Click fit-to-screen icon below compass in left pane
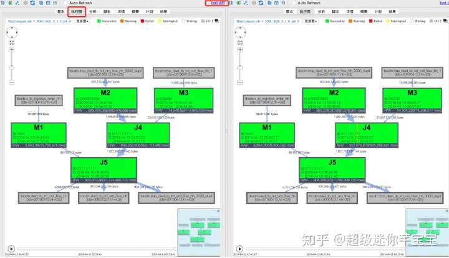449x258 pixels. tap(11, 42)
